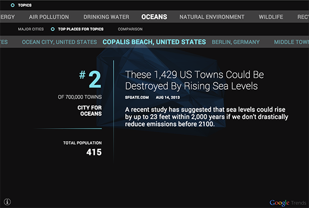Click the Aug 14, 2013 date
This screenshot has height=208, width=309.
[x=168, y=97]
